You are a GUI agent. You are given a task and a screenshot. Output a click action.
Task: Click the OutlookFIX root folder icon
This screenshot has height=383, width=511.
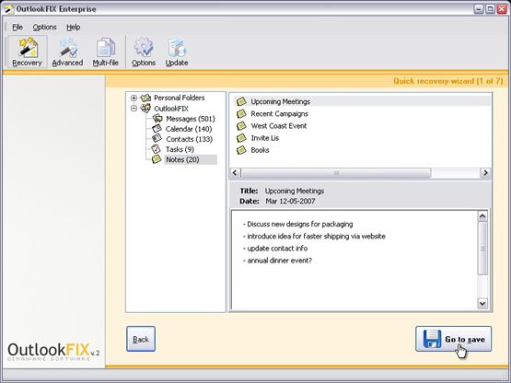(x=145, y=108)
